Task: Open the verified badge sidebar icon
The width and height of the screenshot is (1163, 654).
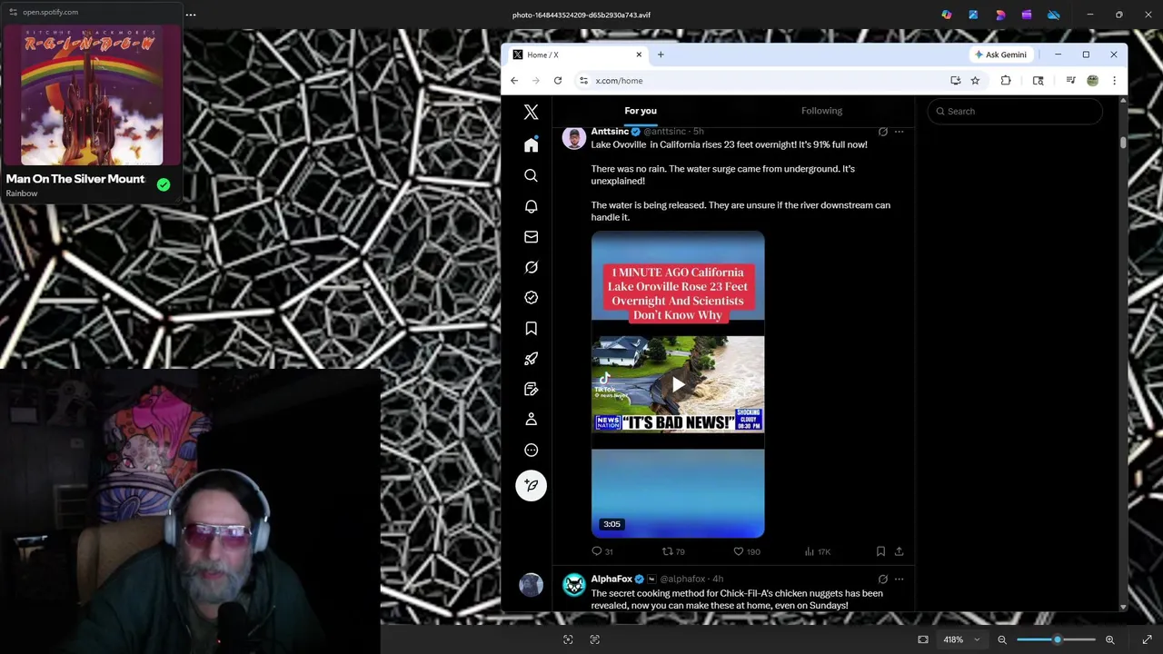Action: (x=531, y=298)
